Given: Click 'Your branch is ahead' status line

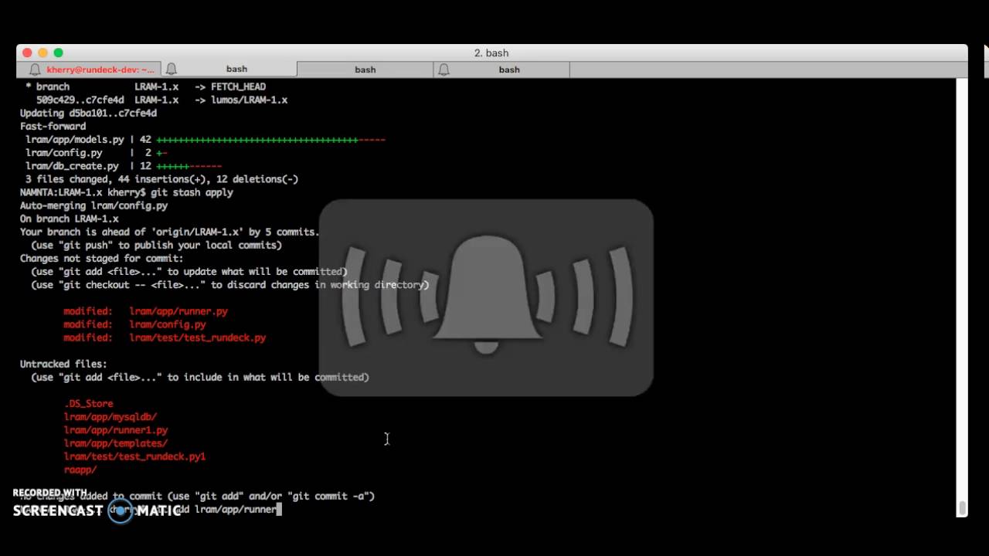Looking at the screenshot, I should (169, 232).
